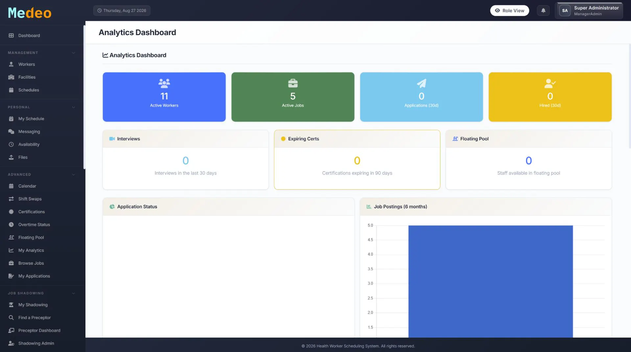Click the My Analytics chart icon
Viewport: 631px width, 352px height.
point(11,250)
